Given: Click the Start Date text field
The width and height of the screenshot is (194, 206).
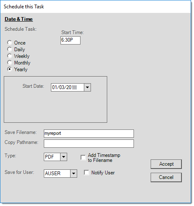Looking at the screenshot, I should click(x=68, y=87).
